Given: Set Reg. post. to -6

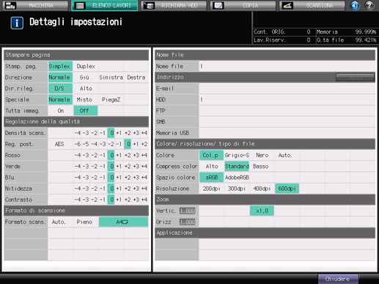Looking at the screenshot, I should (78, 144).
